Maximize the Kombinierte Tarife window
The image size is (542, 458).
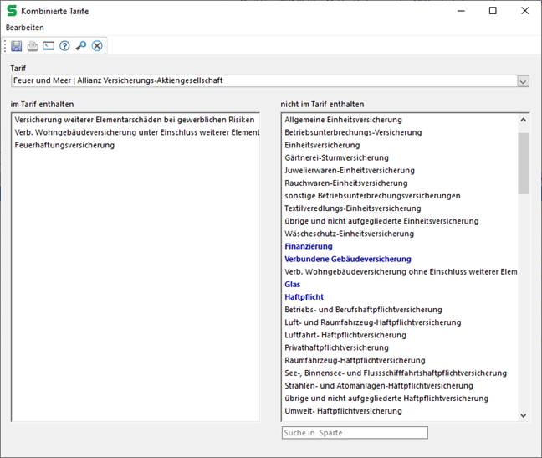point(492,11)
